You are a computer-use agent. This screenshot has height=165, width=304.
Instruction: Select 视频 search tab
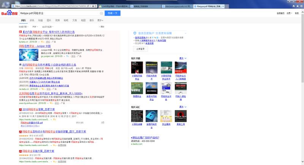tap(57, 21)
